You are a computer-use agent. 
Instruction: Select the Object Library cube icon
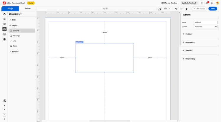[x=4, y=29]
